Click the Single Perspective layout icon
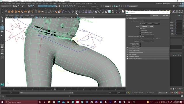 point(2,47)
